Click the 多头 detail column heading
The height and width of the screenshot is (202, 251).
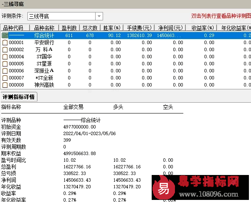tap(118, 107)
